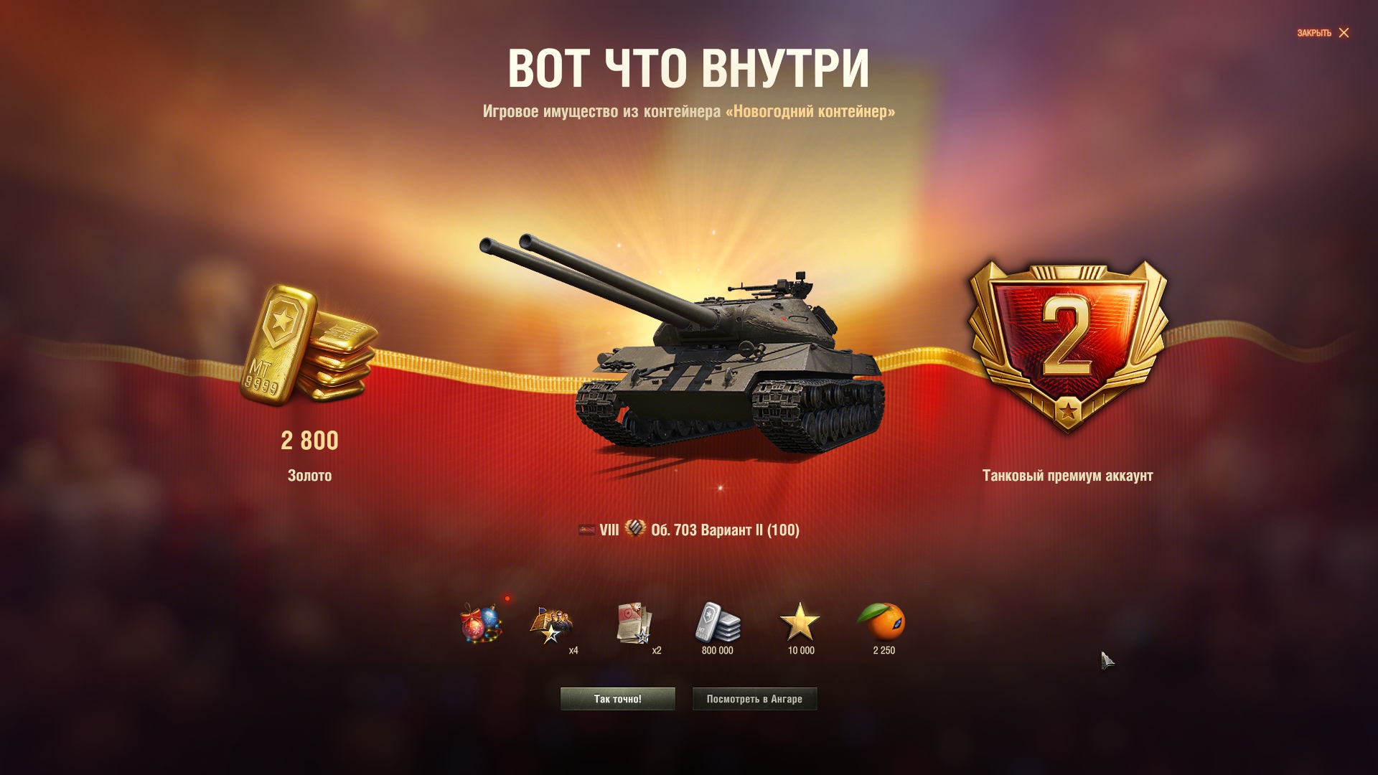Click the X icon next to Закрыть
The height and width of the screenshot is (775, 1378).
(x=1344, y=33)
